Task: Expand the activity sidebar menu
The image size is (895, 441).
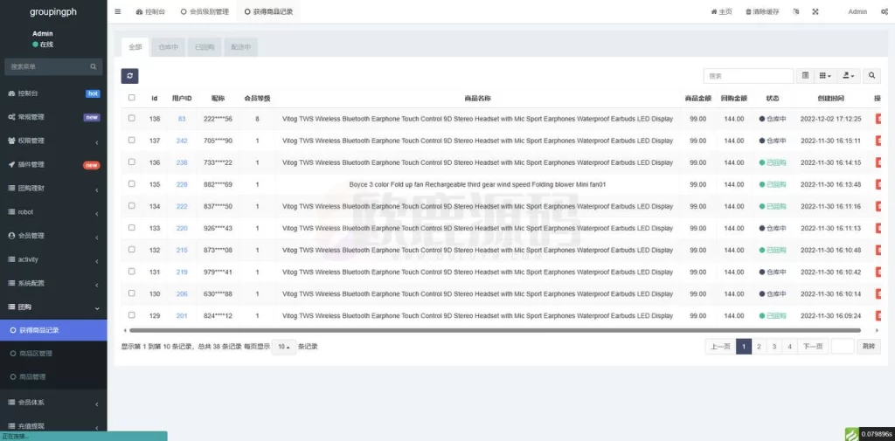Action: 53,259
